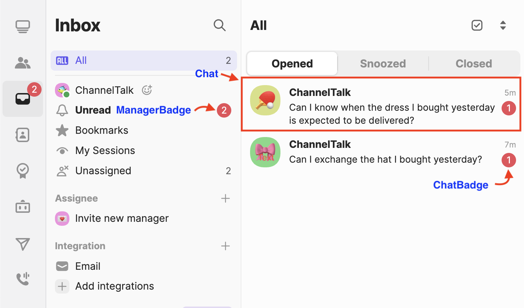Click the unread badge on hat chat
Screen dimensions: 524x308
(x=509, y=160)
